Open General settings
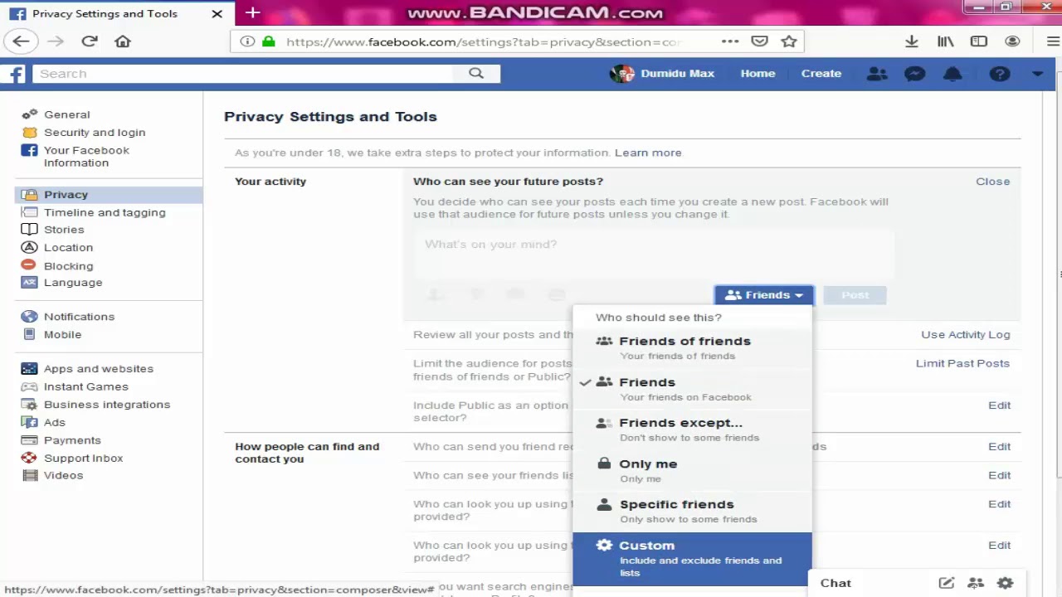This screenshot has height=597, width=1062. click(x=67, y=114)
